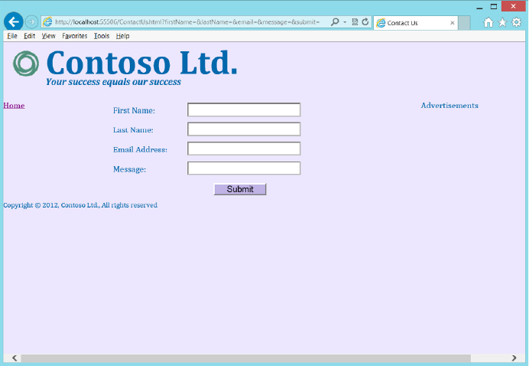Maximize the browser window

[x=494, y=6]
